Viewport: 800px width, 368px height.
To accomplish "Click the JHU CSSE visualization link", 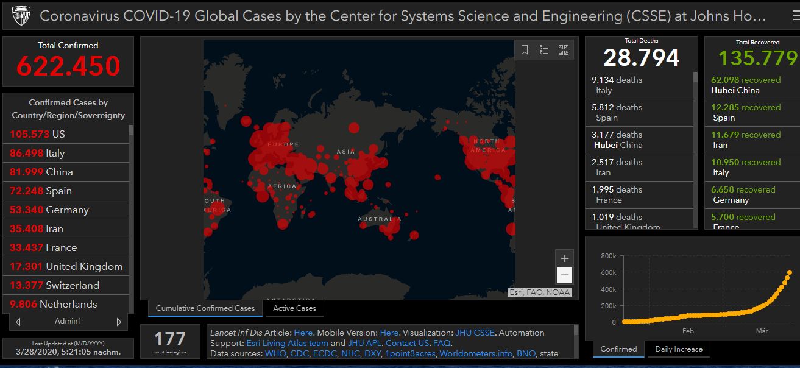I will [x=475, y=333].
